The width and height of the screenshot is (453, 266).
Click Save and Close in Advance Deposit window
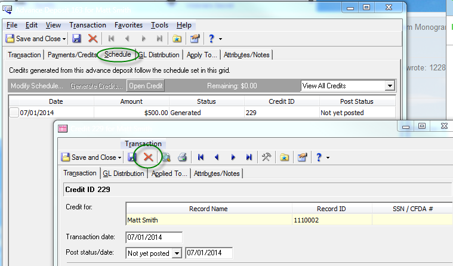coord(33,38)
